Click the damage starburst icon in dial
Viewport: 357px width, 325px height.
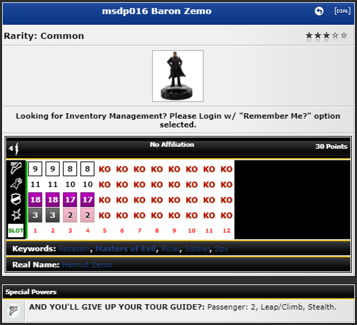tap(16, 214)
